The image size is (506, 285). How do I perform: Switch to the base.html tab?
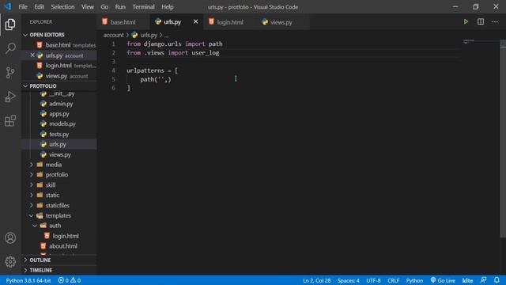point(123,22)
